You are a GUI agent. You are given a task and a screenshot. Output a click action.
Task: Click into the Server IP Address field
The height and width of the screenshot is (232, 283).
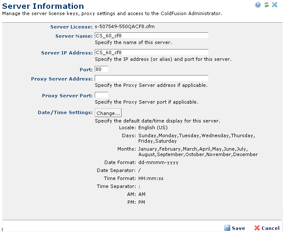point(151,52)
